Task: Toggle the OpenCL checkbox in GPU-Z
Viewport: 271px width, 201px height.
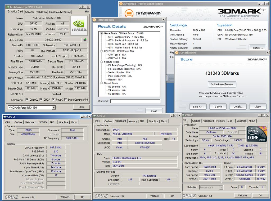Action: coord(27,100)
